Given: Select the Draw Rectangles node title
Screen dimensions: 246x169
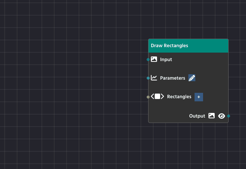Looking at the screenshot, I should click(169, 46).
